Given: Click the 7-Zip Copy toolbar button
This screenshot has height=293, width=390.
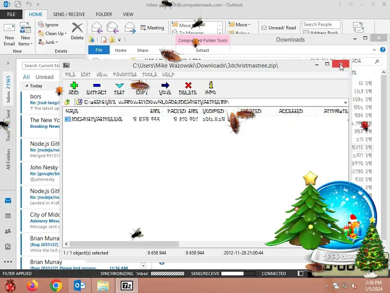Looking at the screenshot, I should pyautogui.click(x=142, y=88).
